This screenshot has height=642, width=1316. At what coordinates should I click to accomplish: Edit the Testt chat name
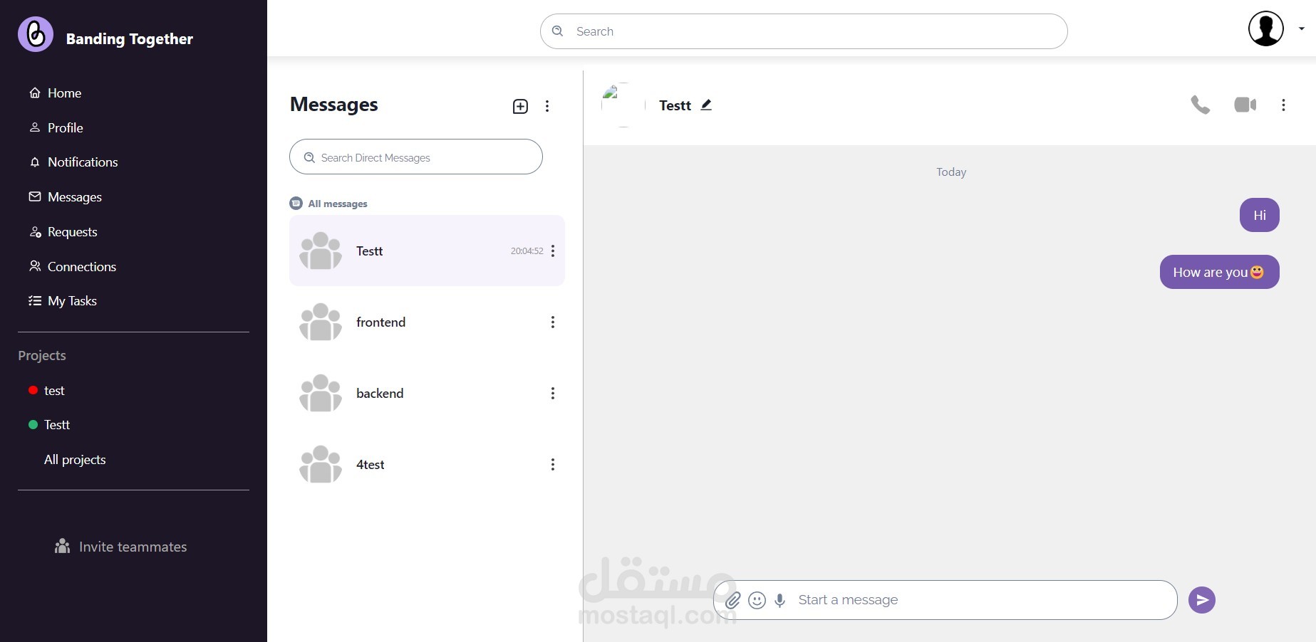point(706,105)
